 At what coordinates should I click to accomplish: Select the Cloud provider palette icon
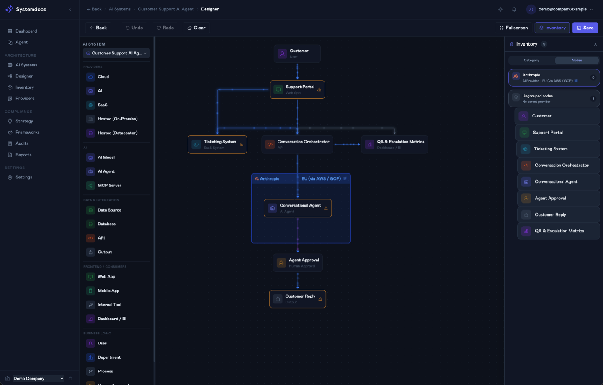(90, 77)
